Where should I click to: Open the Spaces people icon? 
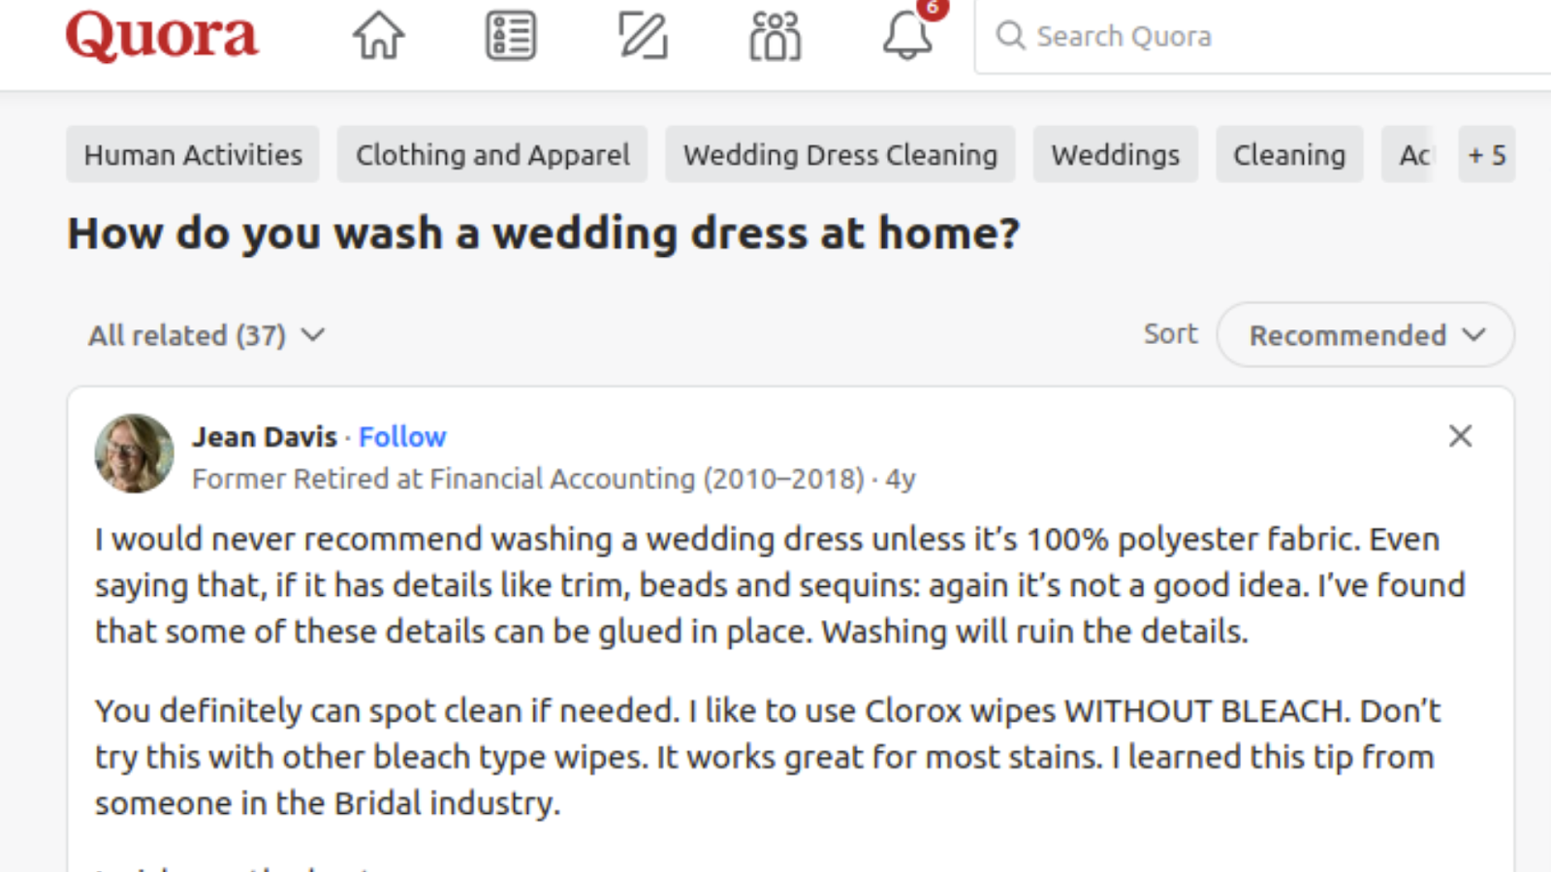click(775, 37)
